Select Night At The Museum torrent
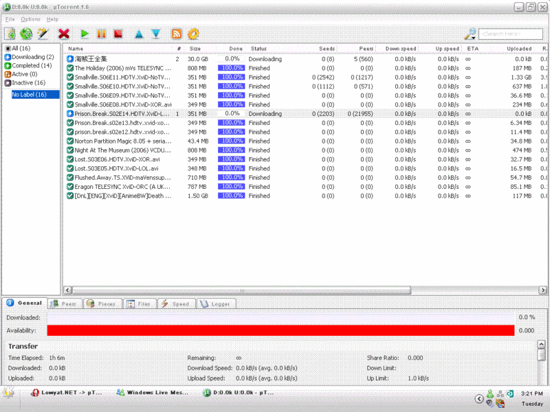This screenshot has width=550, height=412. (305, 150)
